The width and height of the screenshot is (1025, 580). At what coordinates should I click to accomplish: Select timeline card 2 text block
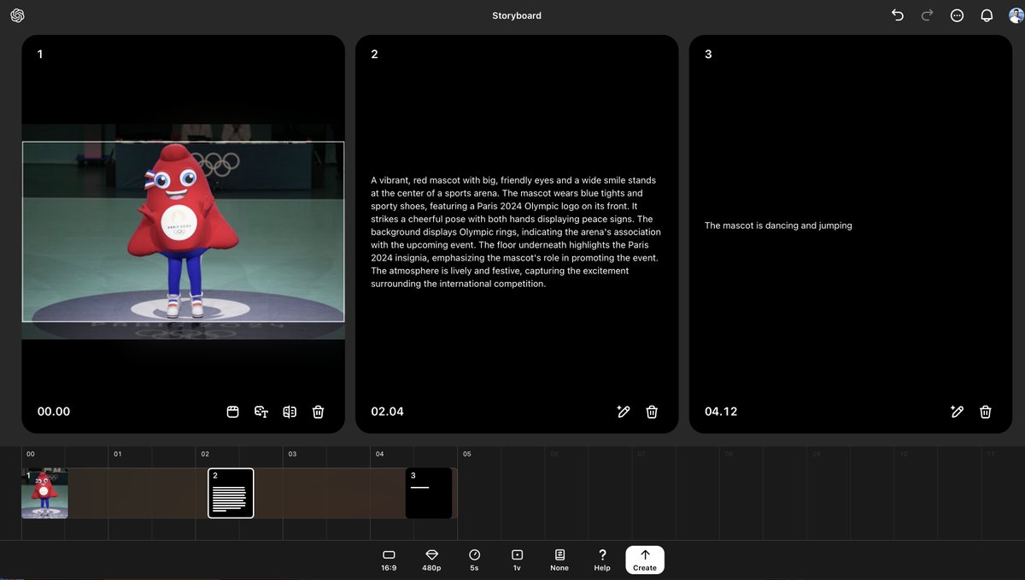point(231,493)
